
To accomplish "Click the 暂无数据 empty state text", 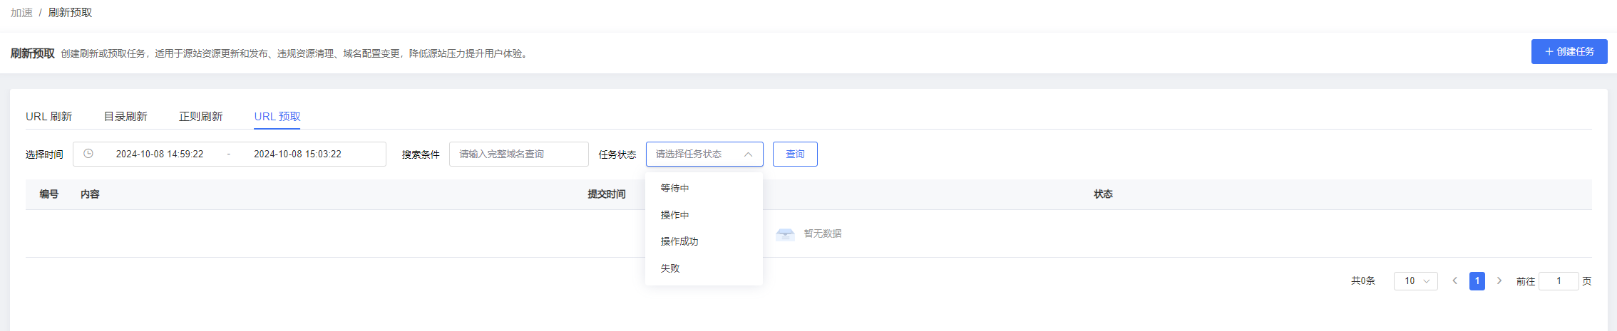I will click(x=823, y=233).
